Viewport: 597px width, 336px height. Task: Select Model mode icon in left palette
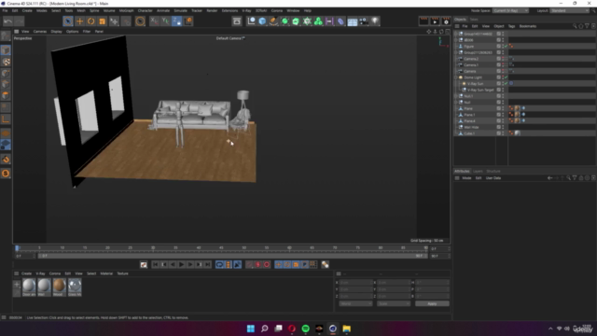(x=6, y=50)
